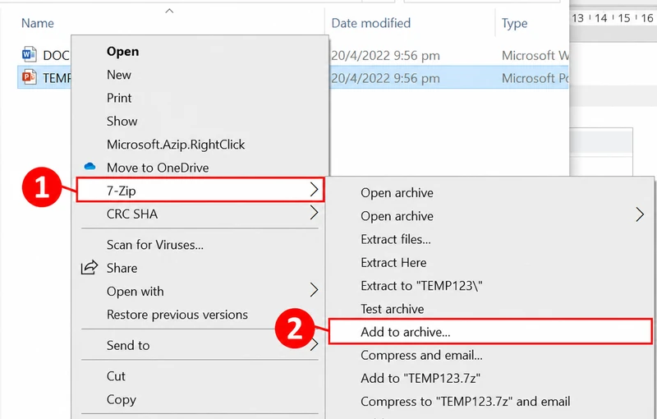Click the PowerPoint file icon beside TEMP
The image size is (657, 419).
coord(29,77)
